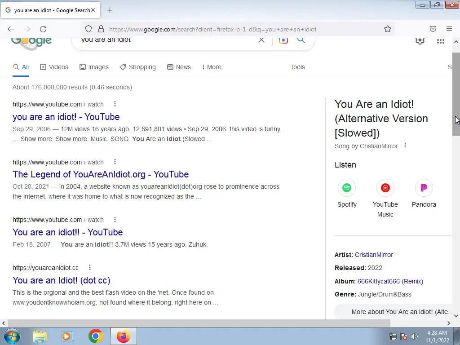Image resolution: width=460 pixels, height=345 pixels.
Task: Select the All results tab
Action: (x=21, y=67)
